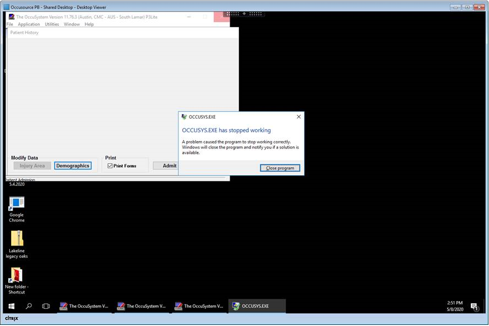Open the Help menu

89,24
